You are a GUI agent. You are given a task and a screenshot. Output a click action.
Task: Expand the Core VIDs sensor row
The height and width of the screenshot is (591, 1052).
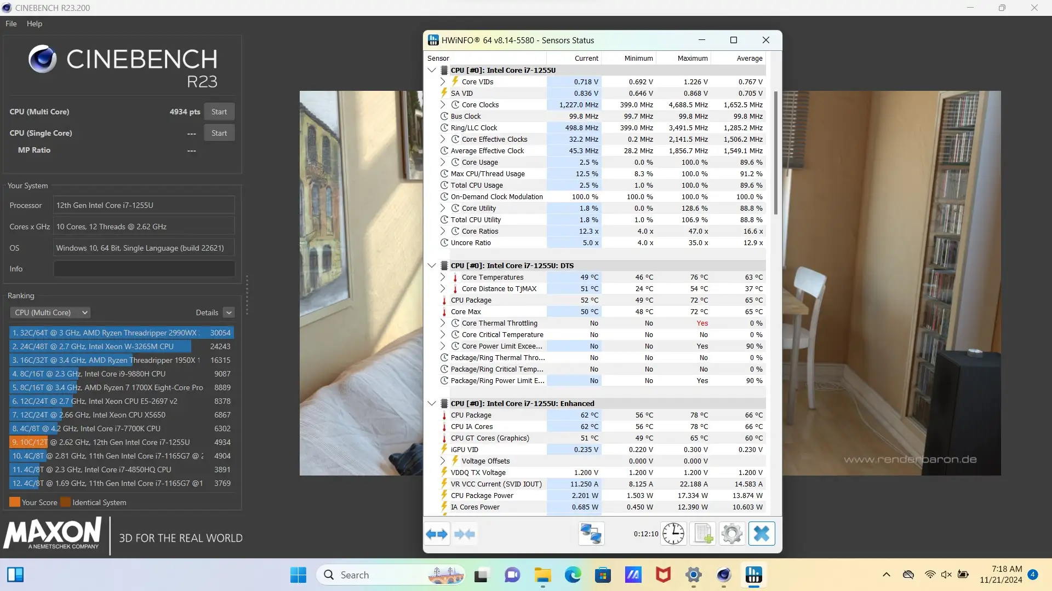pos(443,82)
